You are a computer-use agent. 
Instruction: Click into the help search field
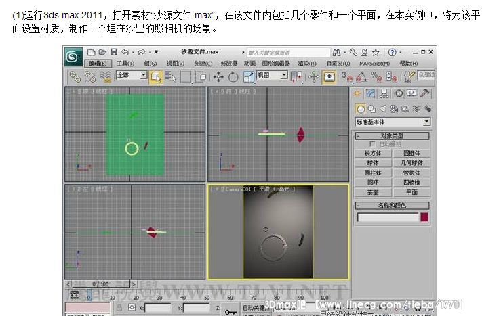click(x=289, y=53)
